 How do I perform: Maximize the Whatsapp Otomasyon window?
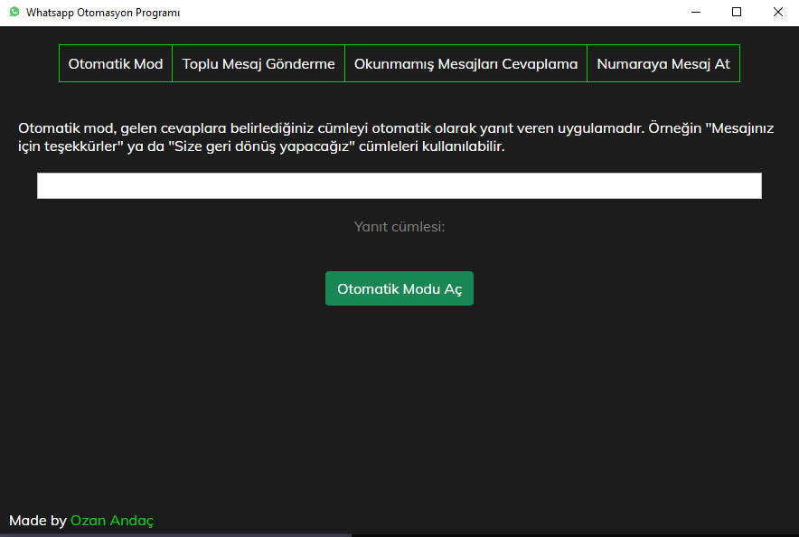pos(737,13)
